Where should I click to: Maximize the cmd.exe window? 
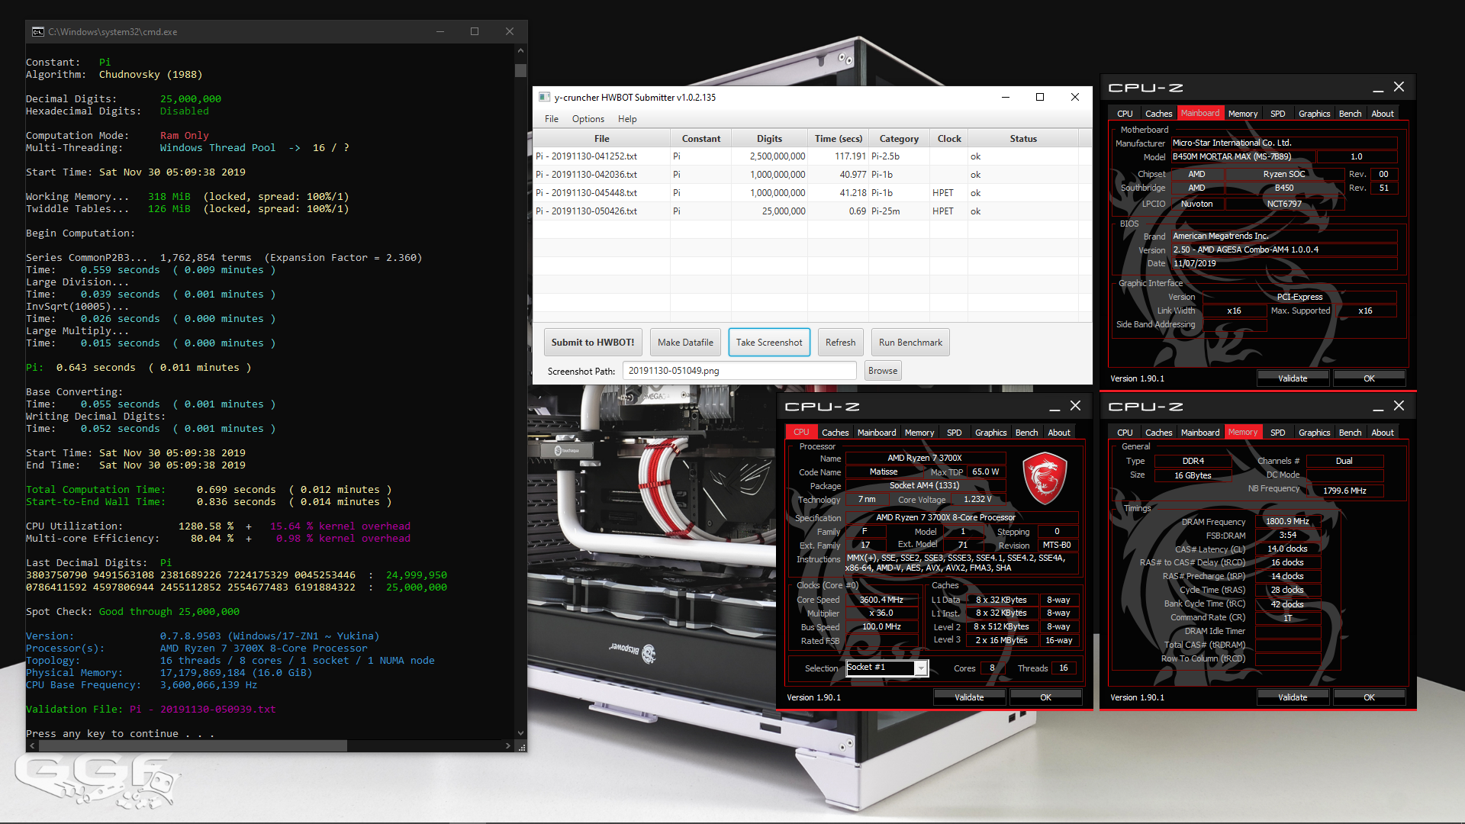coord(475,31)
